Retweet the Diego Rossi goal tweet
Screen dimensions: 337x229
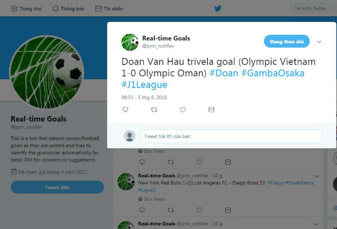coord(171,210)
